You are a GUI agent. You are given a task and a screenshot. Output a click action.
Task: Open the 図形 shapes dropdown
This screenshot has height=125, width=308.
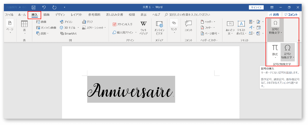(x=42, y=33)
